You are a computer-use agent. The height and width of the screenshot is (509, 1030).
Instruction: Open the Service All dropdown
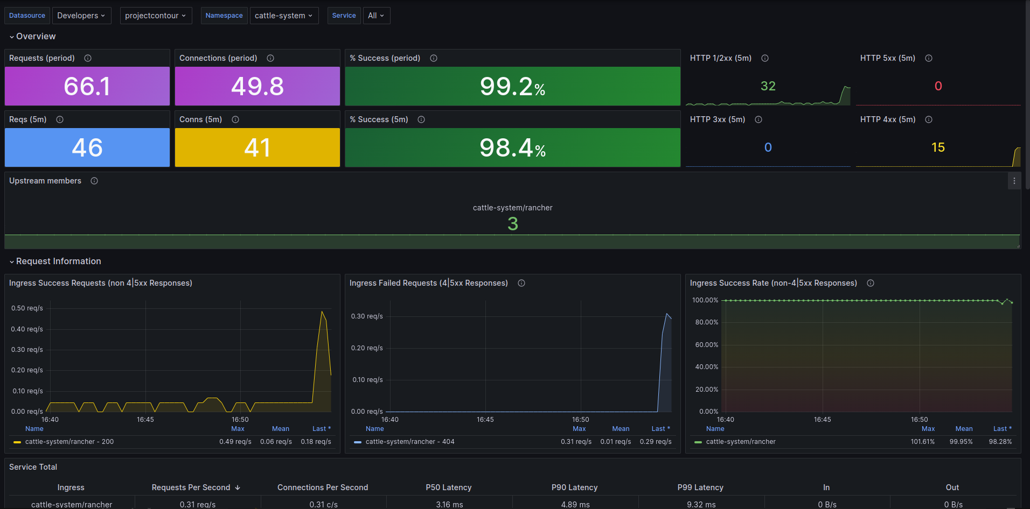tap(377, 16)
